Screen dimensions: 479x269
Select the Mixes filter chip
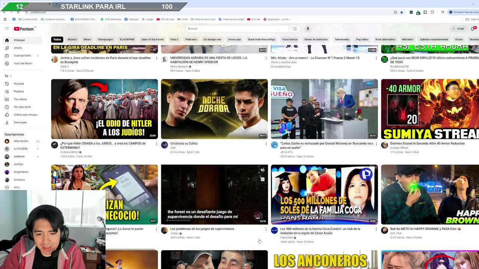(87, 39)
